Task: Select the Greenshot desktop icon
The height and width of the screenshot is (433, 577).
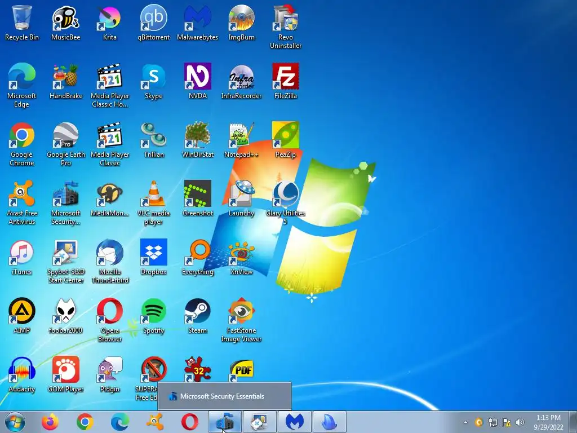Action: [198, 199]
